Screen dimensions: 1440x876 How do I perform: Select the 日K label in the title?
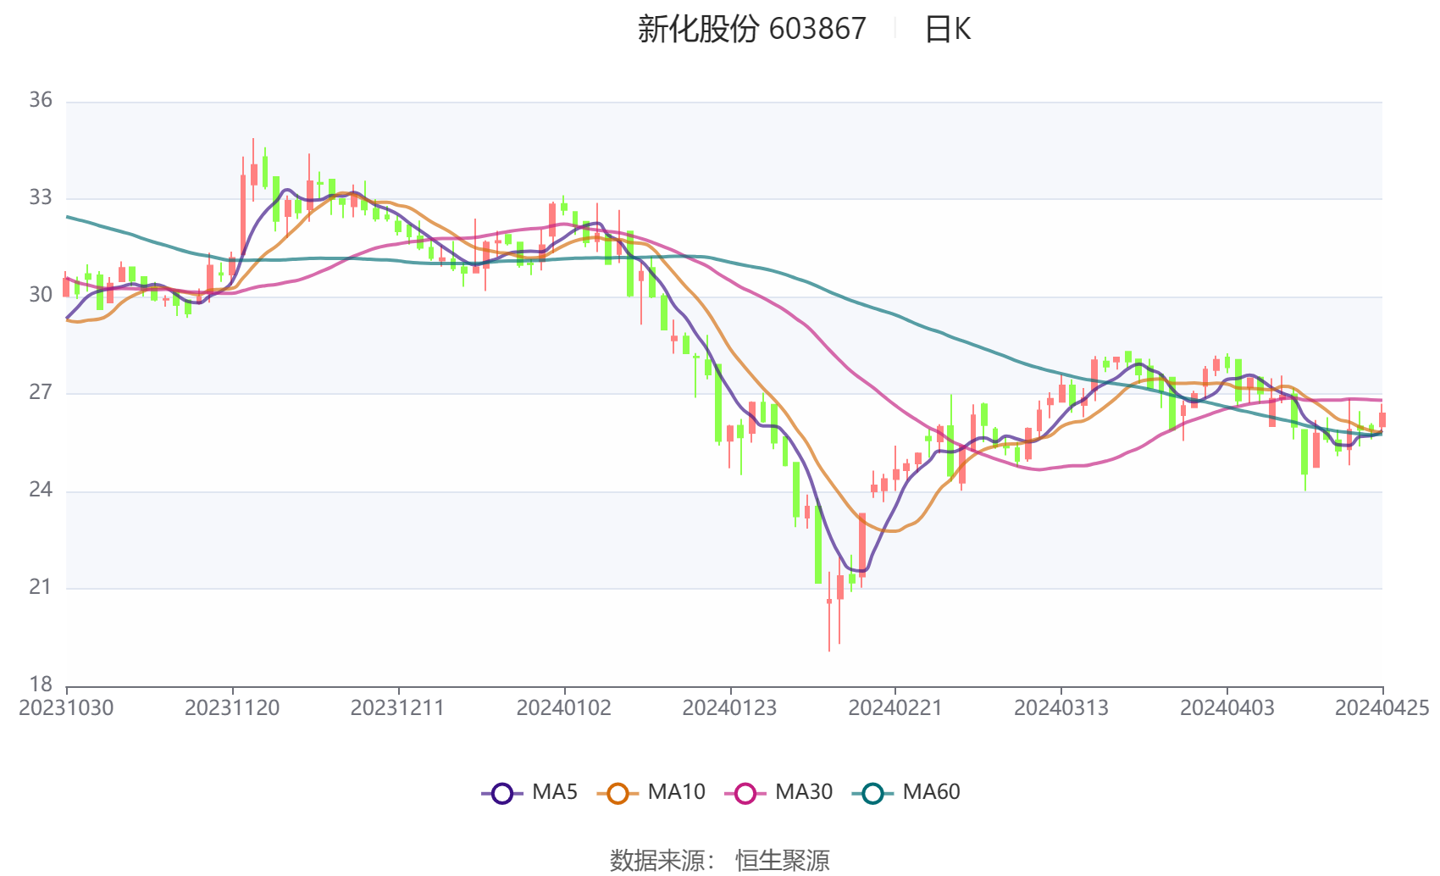[x=947, y=30]
